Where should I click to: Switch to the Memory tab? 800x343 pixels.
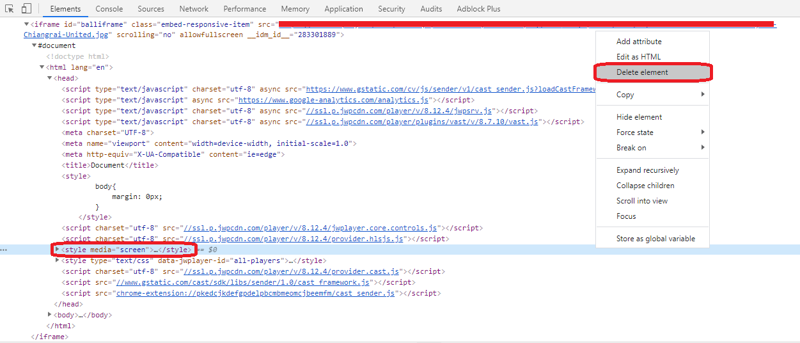tap(295, 9)
